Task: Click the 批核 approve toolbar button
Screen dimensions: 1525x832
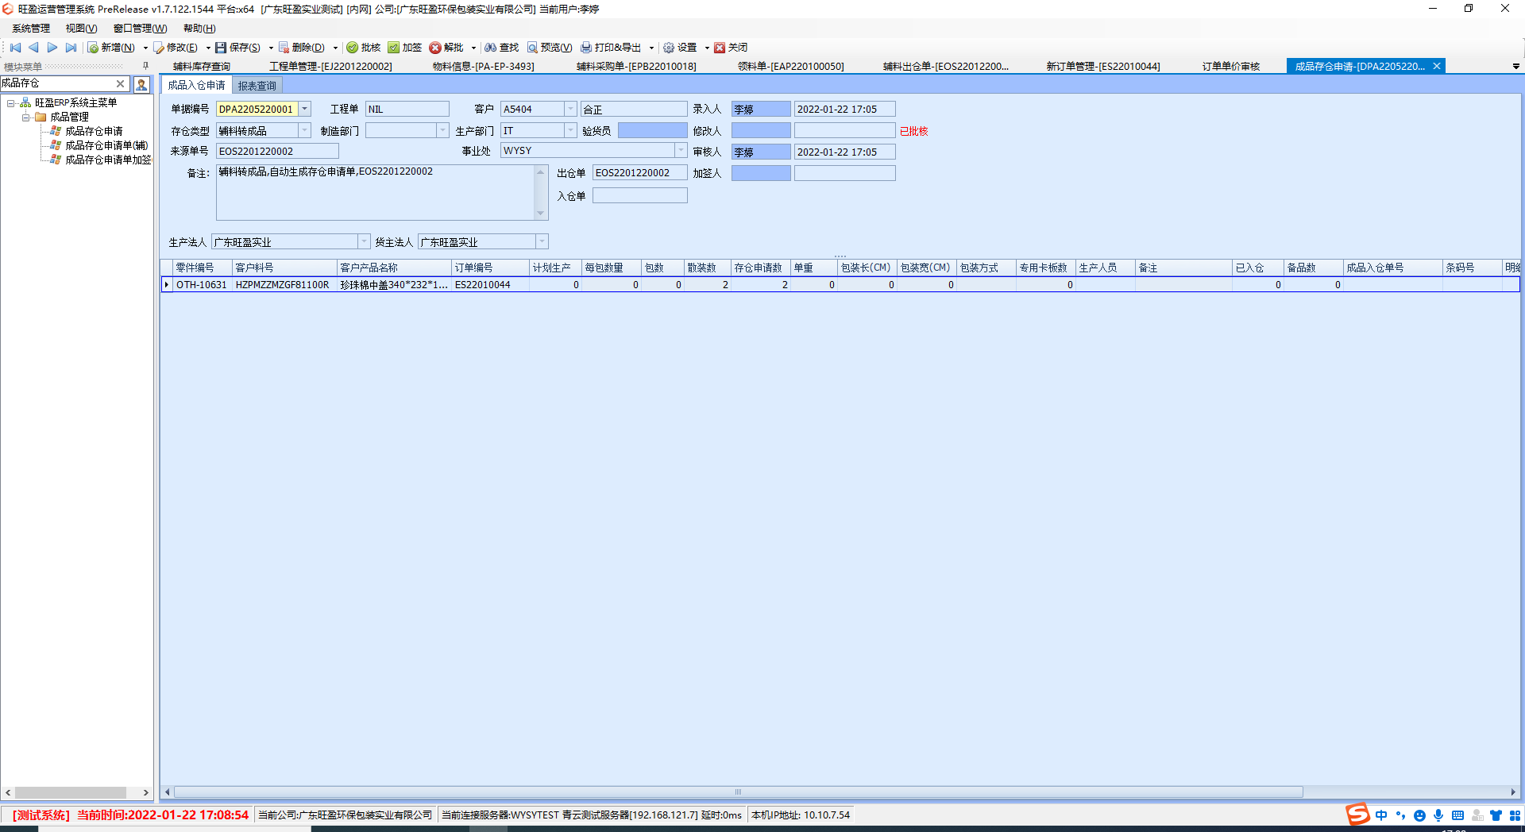Action: click(x=364, y=48)
